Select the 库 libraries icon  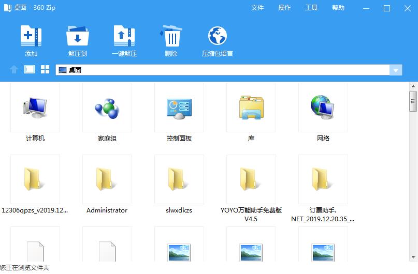pyautogui.click(x=251, y=108)
